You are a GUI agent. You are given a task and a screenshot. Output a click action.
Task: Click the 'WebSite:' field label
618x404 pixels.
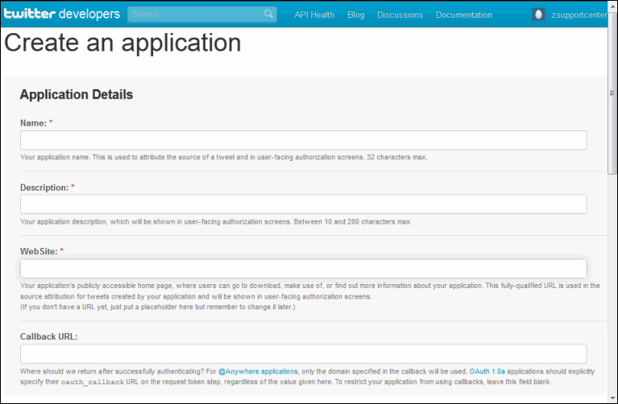(39, 251)
